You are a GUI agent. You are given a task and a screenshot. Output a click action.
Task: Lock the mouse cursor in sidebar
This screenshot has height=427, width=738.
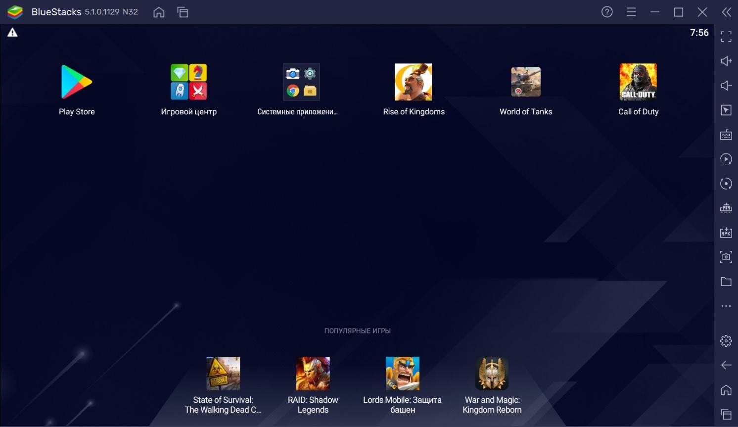click(726, 110)
